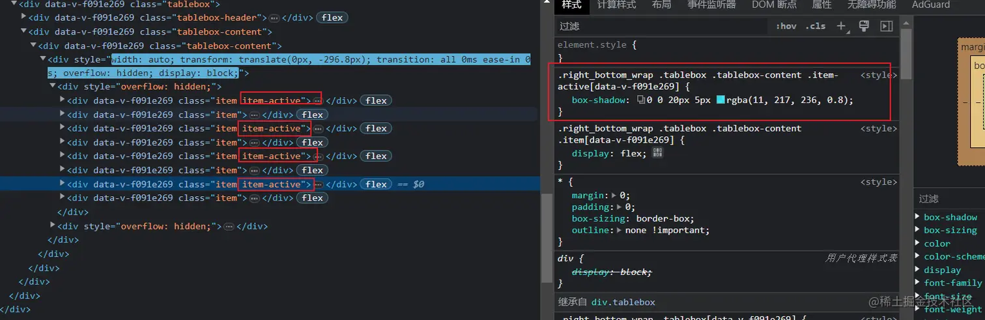The width and height of the screenshot is (985, 320).
Task: Collapse the tablebox div node
Action: coord(14,3)
